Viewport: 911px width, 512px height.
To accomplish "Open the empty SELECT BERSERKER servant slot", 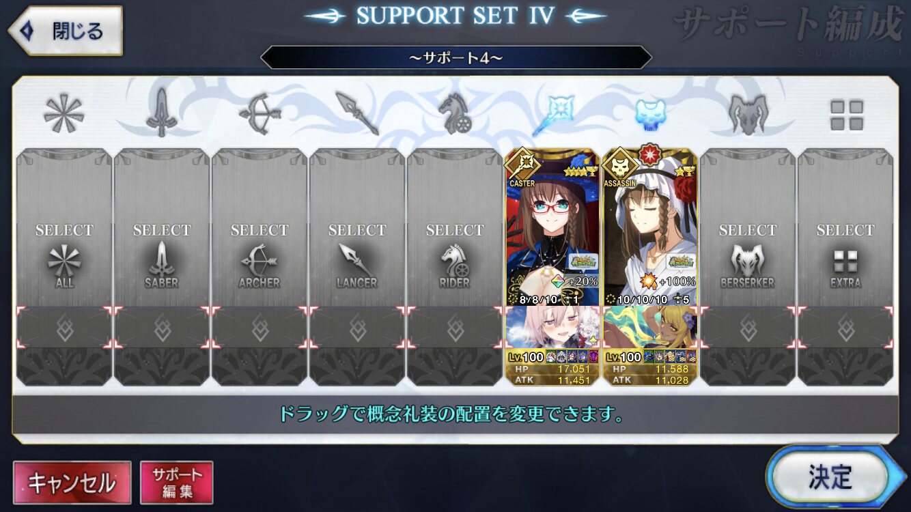I will pos(748,229).
